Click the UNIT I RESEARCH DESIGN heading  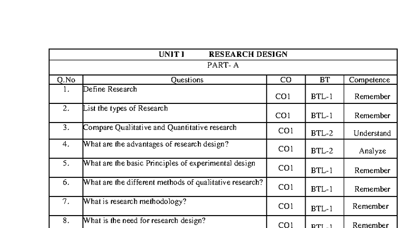coord(223,54)
